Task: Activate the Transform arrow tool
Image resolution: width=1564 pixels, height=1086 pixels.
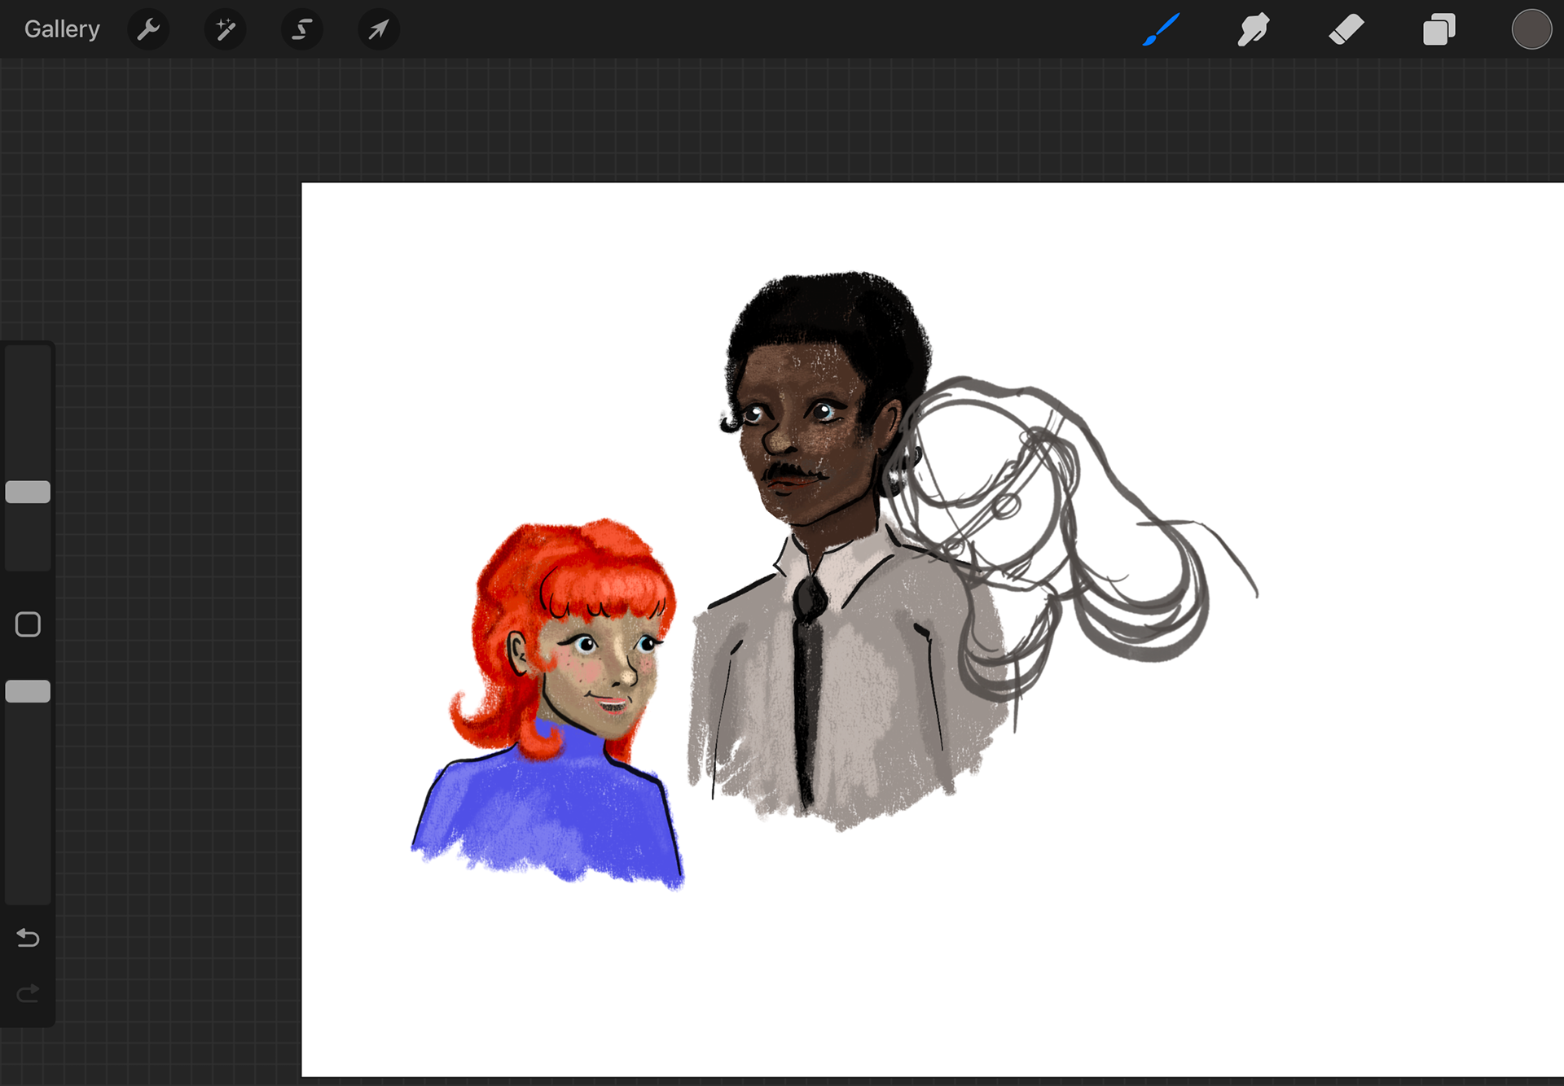Action: [379, 30]
